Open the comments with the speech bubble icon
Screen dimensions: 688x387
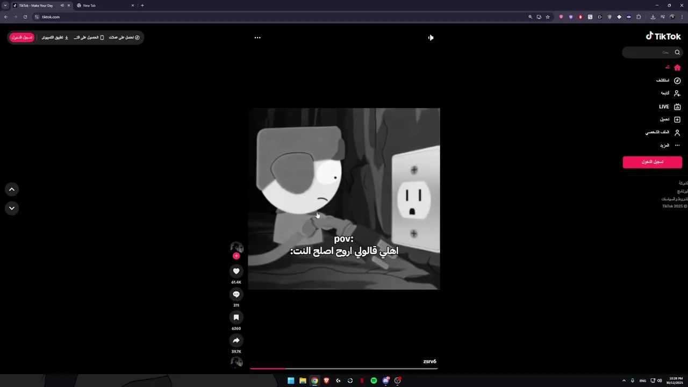coord(236,295)
